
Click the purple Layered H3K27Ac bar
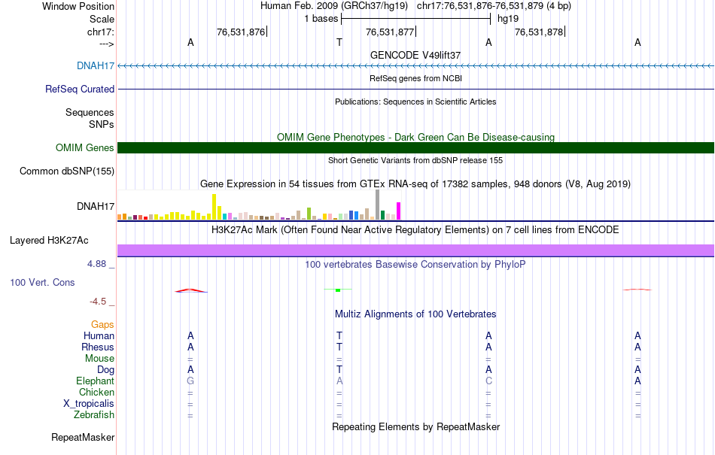[x=415, y=250]
